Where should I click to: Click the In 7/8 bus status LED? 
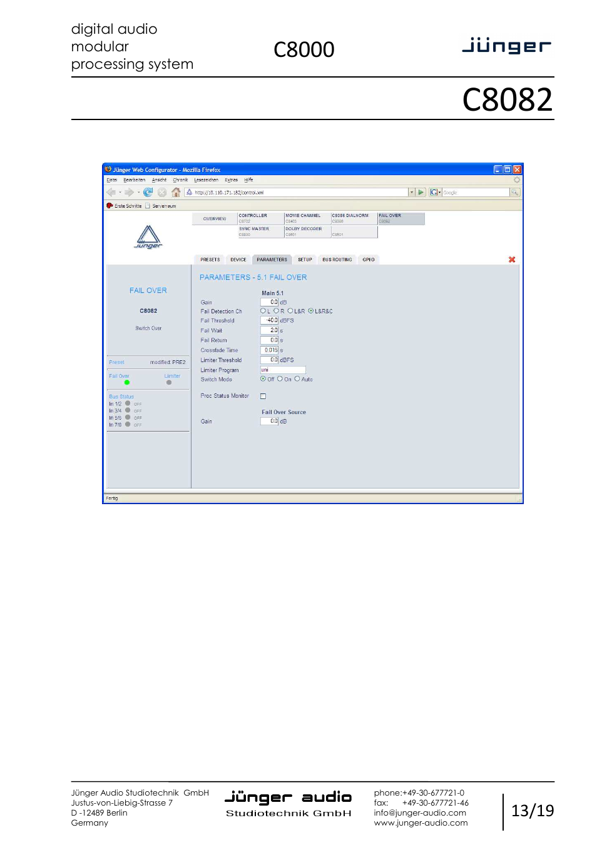(128, 424)
